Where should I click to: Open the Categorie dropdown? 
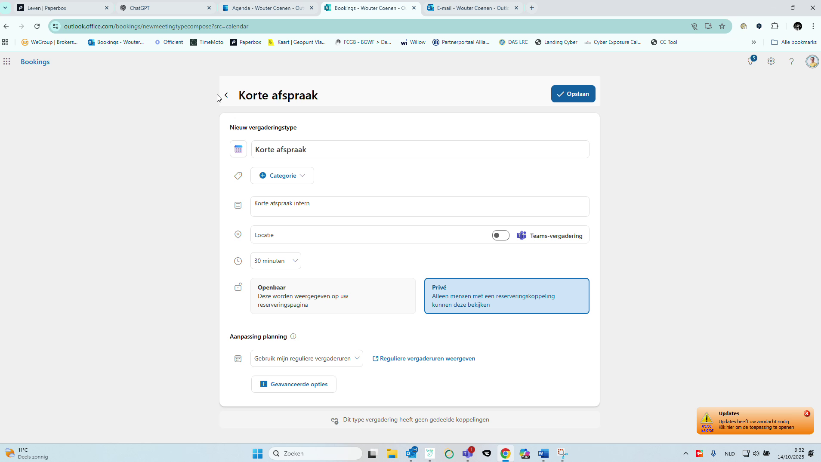pyautogui.click(x=282, y=175)
